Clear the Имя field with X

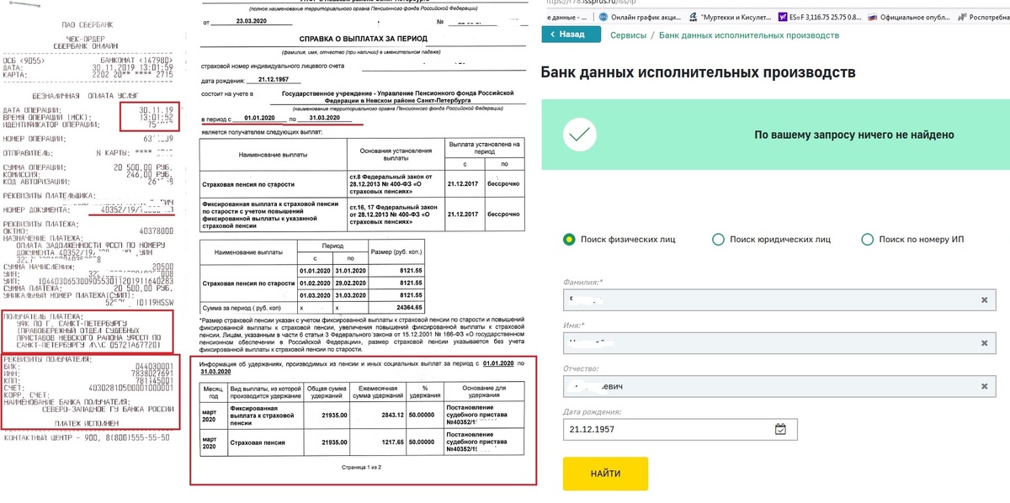pyautogui.click(x=984, y=343)
